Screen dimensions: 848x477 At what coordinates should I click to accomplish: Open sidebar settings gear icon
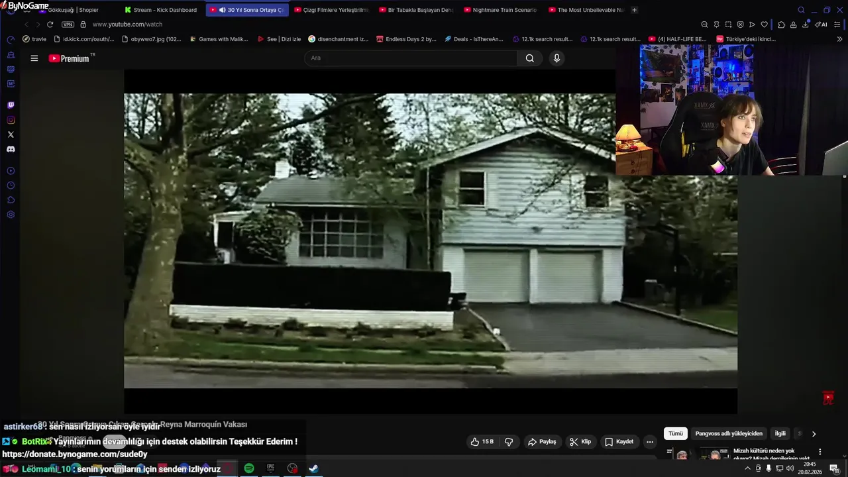[x=11, y=215]
